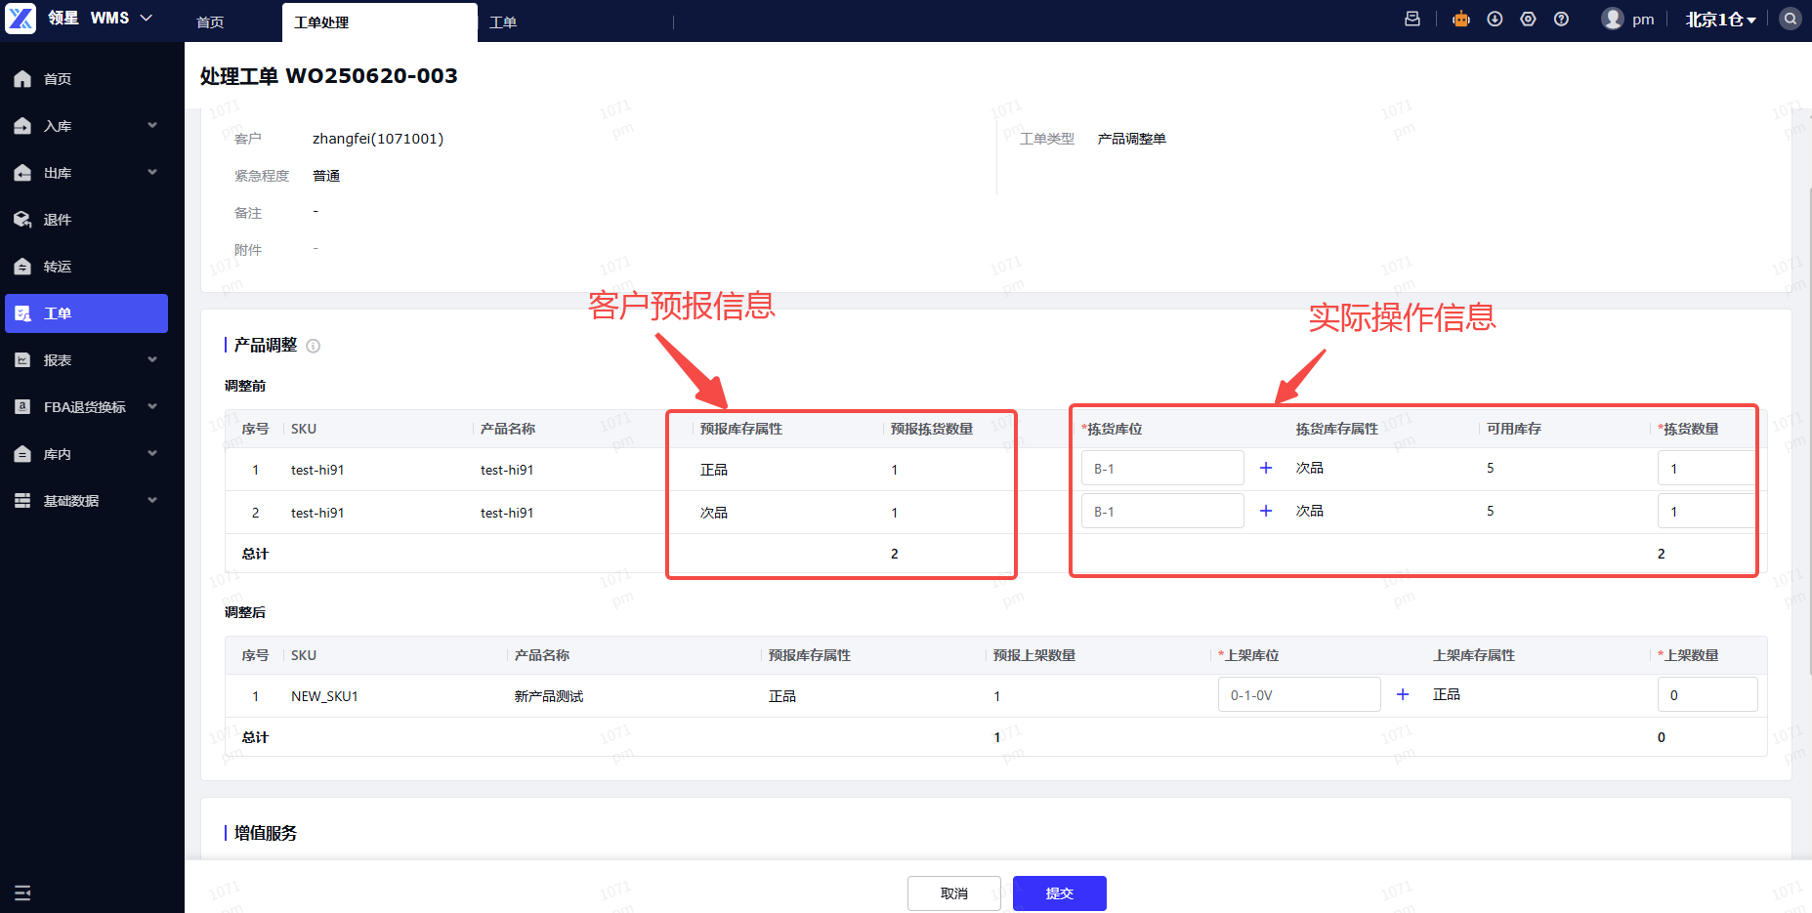Click the 拣货库位 field in row 1
Screen dimensions: 1812x913
click(x=1162, y=468)
